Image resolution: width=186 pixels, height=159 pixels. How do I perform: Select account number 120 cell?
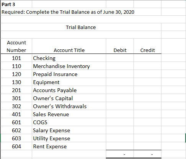coord(16,74)
